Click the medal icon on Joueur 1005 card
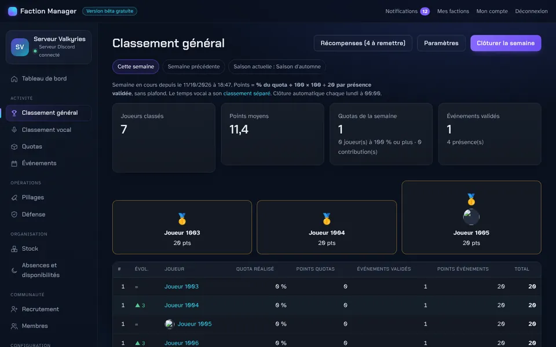The width and height of the screenshot is (556, 347). tap(471, 200)
